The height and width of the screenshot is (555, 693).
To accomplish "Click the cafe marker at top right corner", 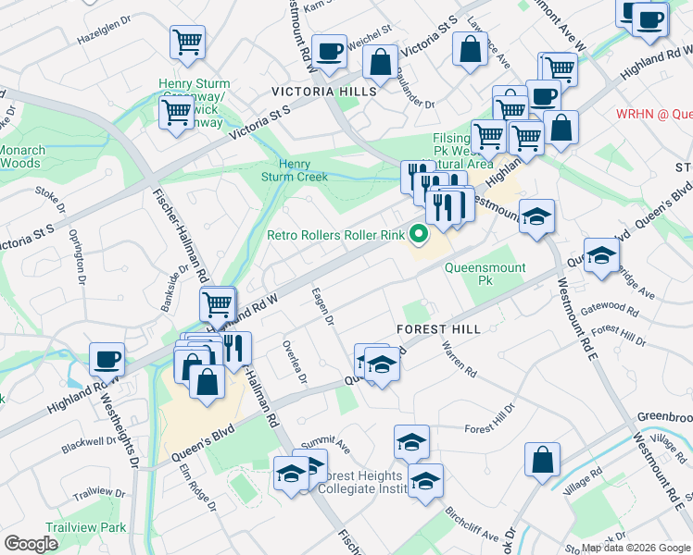I will pos(649,20).
